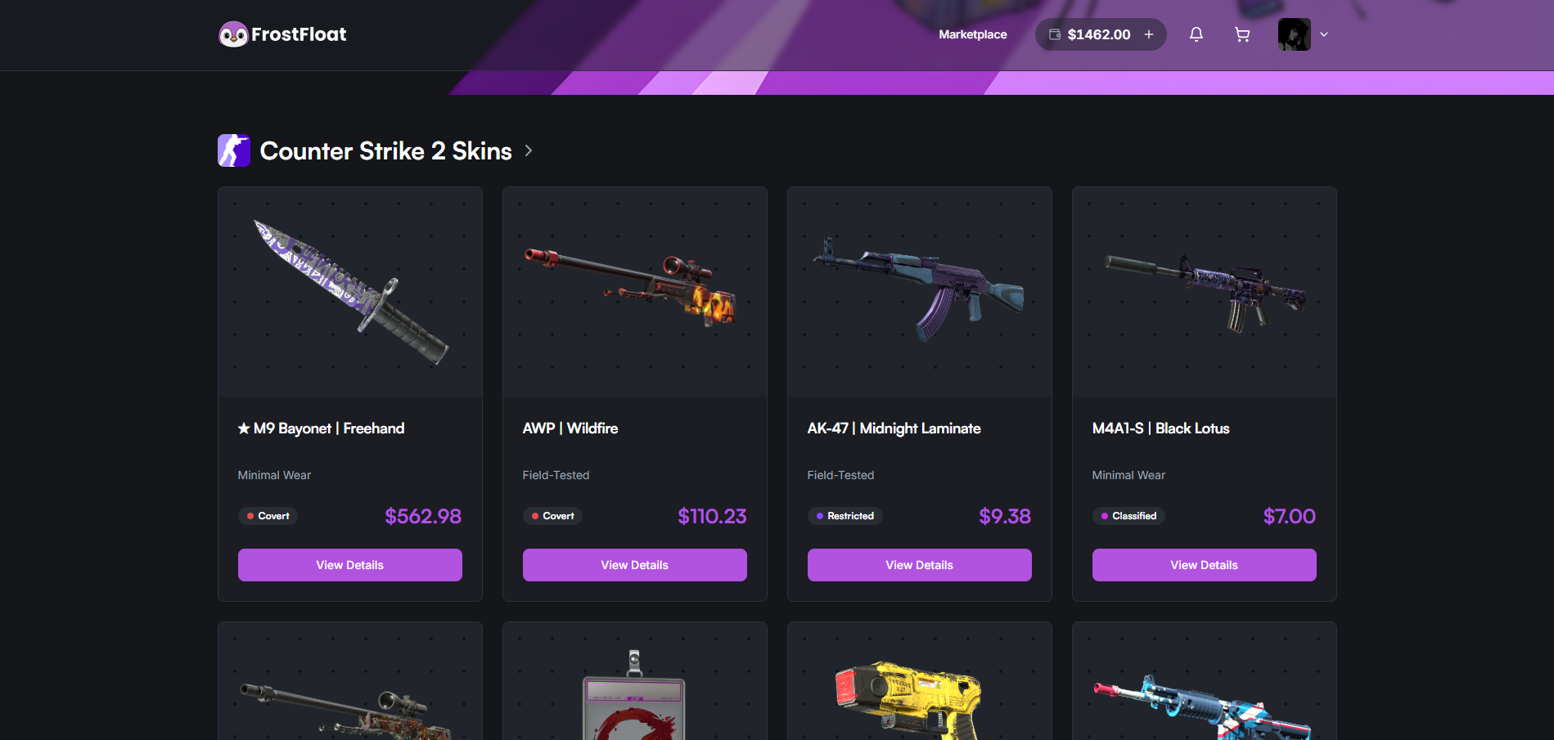This screenshot has width=1554, height=740.
Task: Open the shopping cart
Action: click(x=1242, y=34)
